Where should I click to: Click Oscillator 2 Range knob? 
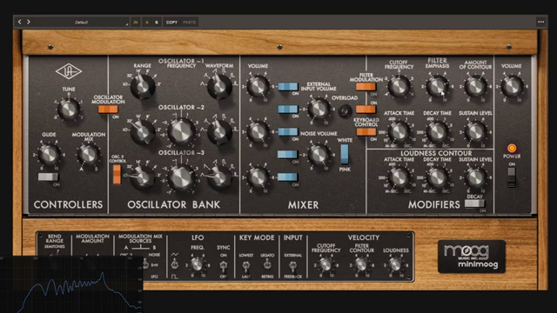click(x=143, y=131)
